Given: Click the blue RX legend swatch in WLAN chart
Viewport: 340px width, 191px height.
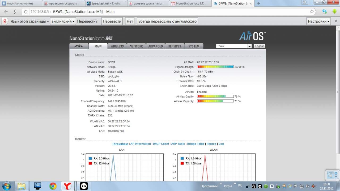Looking at the screenshot, I should (x=182, y=158).
